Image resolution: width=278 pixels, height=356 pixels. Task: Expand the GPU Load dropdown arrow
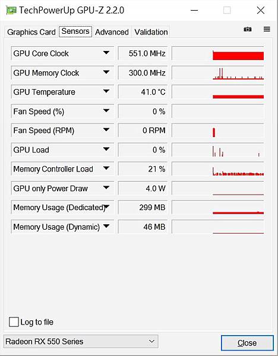(x=106, y=150)
